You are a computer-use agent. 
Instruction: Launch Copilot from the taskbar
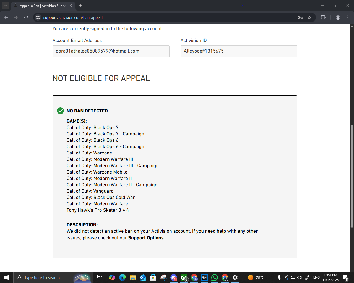(112, 277)
